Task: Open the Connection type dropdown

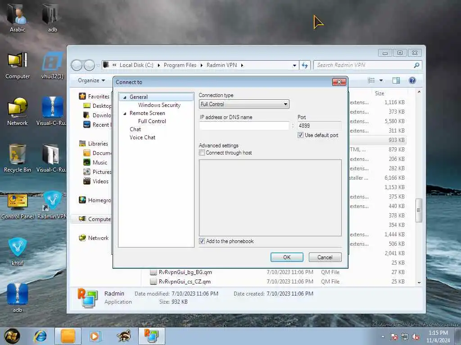Action: pyautogui.click(x=244, y=104)
